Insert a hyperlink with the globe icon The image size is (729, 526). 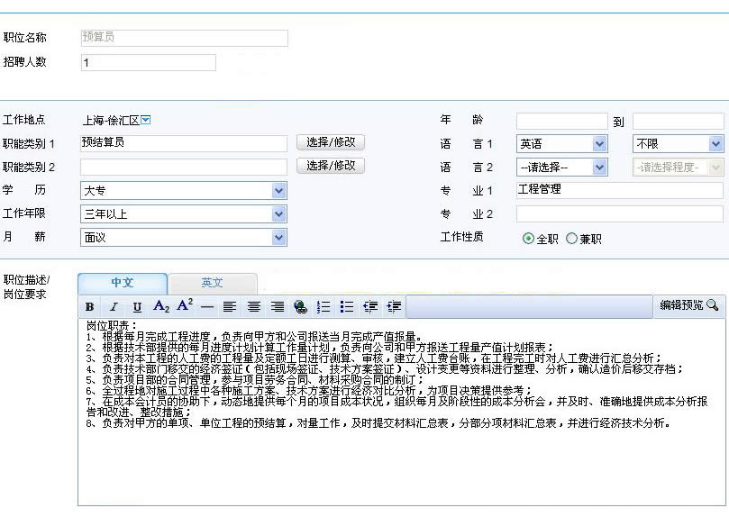pyautogui.click(x=301, y=307)
